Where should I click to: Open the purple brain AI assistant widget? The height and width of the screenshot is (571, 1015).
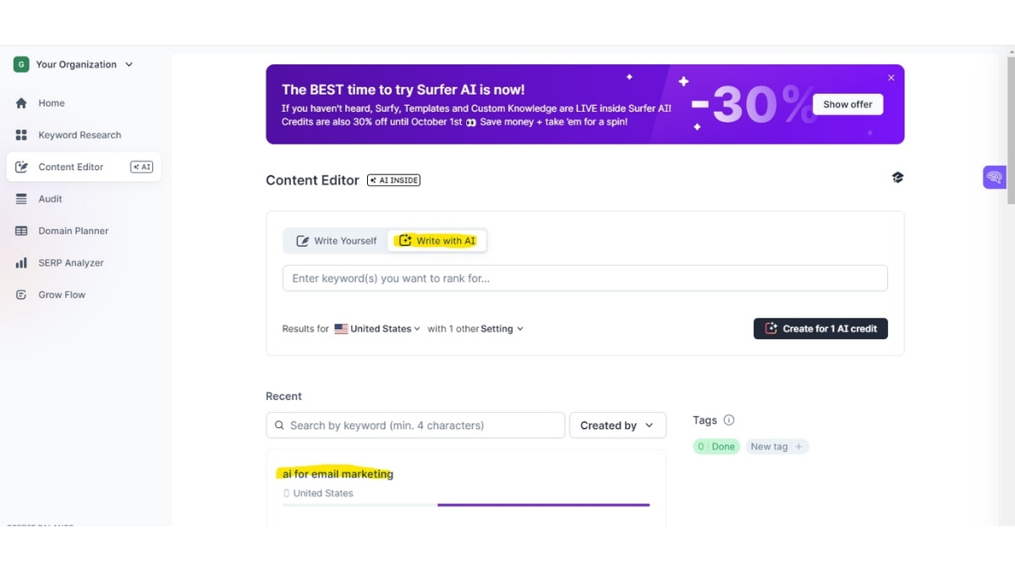point(995,177)
